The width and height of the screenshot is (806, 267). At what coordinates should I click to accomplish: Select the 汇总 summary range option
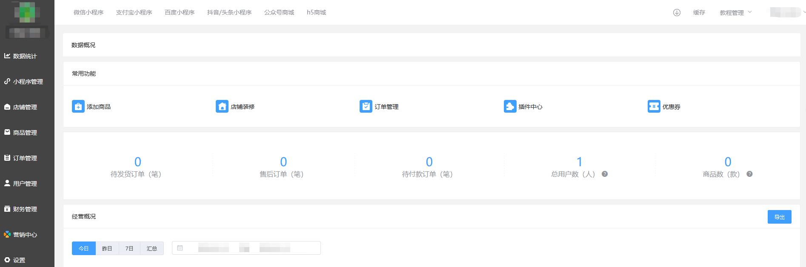click(x=152, y=248)
